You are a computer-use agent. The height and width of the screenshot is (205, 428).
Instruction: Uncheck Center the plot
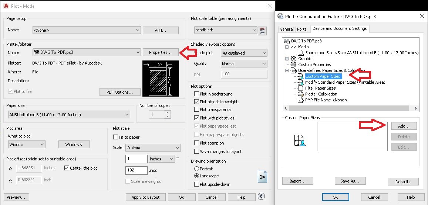click(x=67, y=168)
